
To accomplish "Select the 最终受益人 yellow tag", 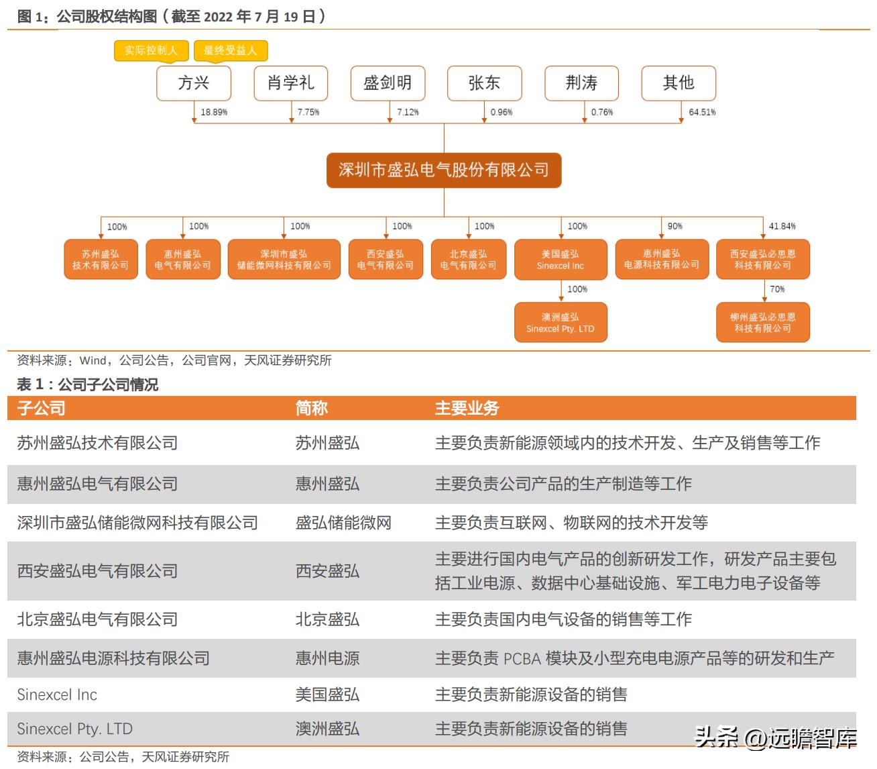I will tap(231, 50).
